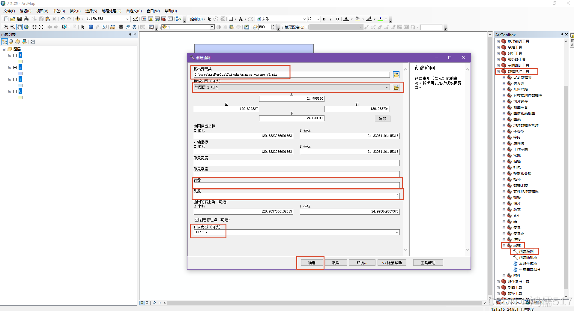Click the 取消 button
Viewport: 574px width, 311px height.
[x=336, y=263]
